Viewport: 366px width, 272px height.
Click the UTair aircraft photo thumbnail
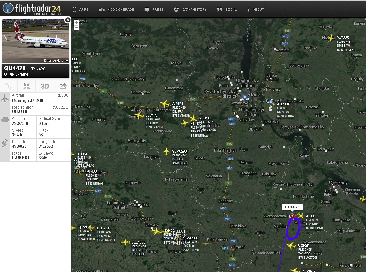tap(35, 41)
